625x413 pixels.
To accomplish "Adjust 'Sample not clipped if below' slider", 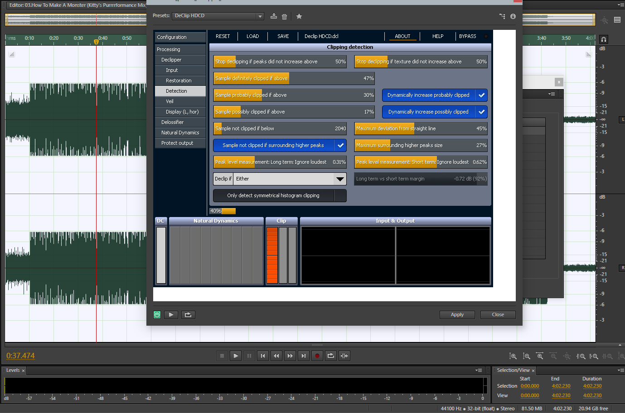I will (x=280, y=128).
